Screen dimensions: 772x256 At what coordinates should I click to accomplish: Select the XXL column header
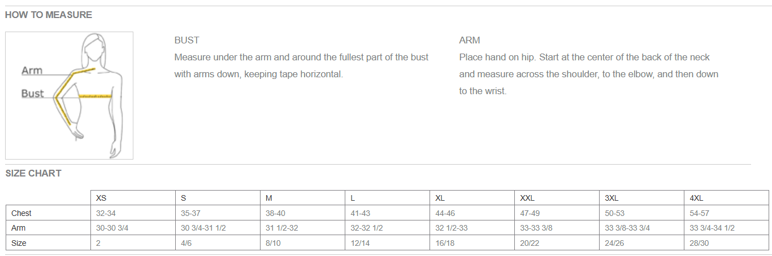[527, 198]
